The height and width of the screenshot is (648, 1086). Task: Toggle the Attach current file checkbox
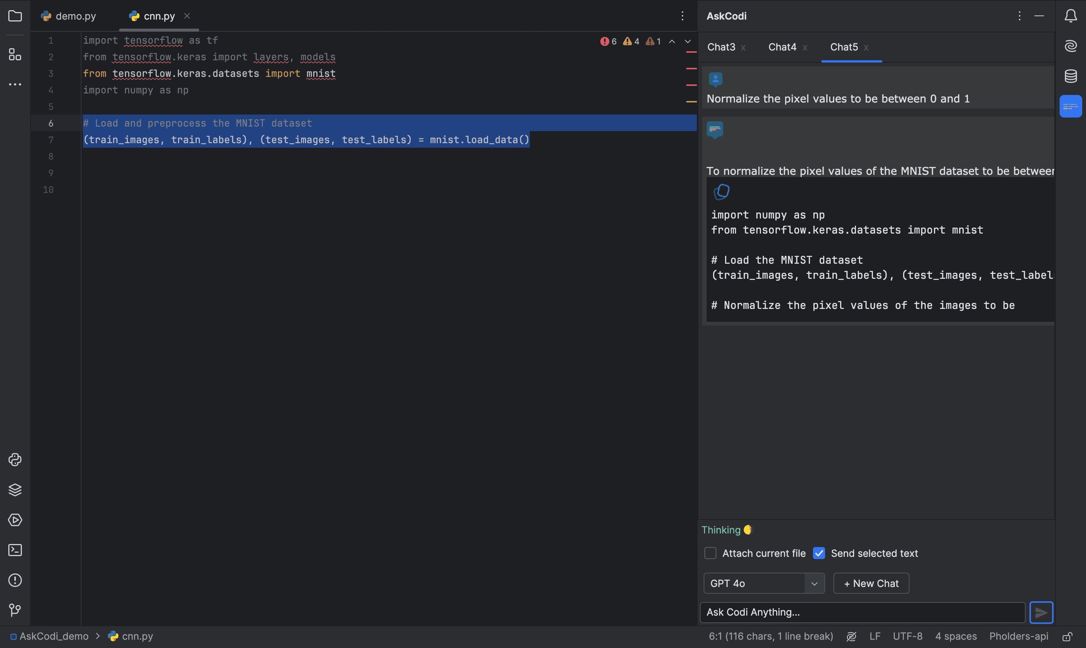pos(709,554)
